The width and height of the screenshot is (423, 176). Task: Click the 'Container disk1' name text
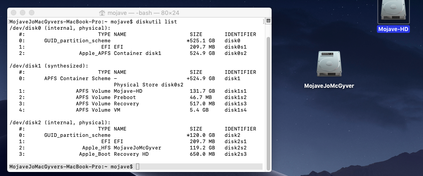(137, 53)
